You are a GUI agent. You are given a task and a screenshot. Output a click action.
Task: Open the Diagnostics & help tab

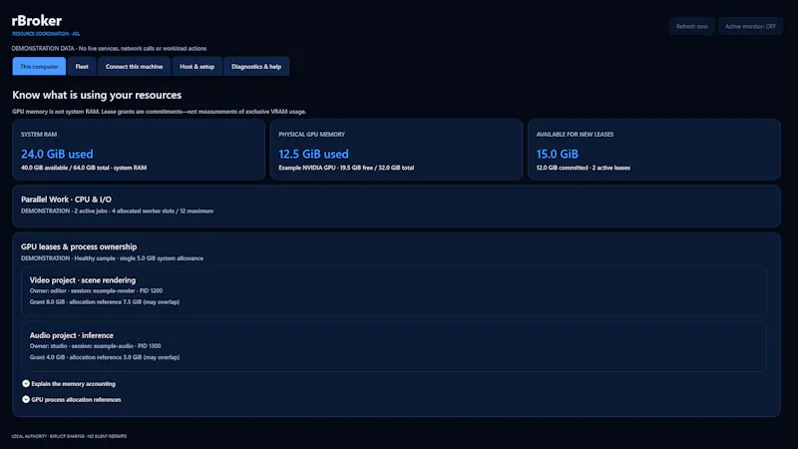256,66
